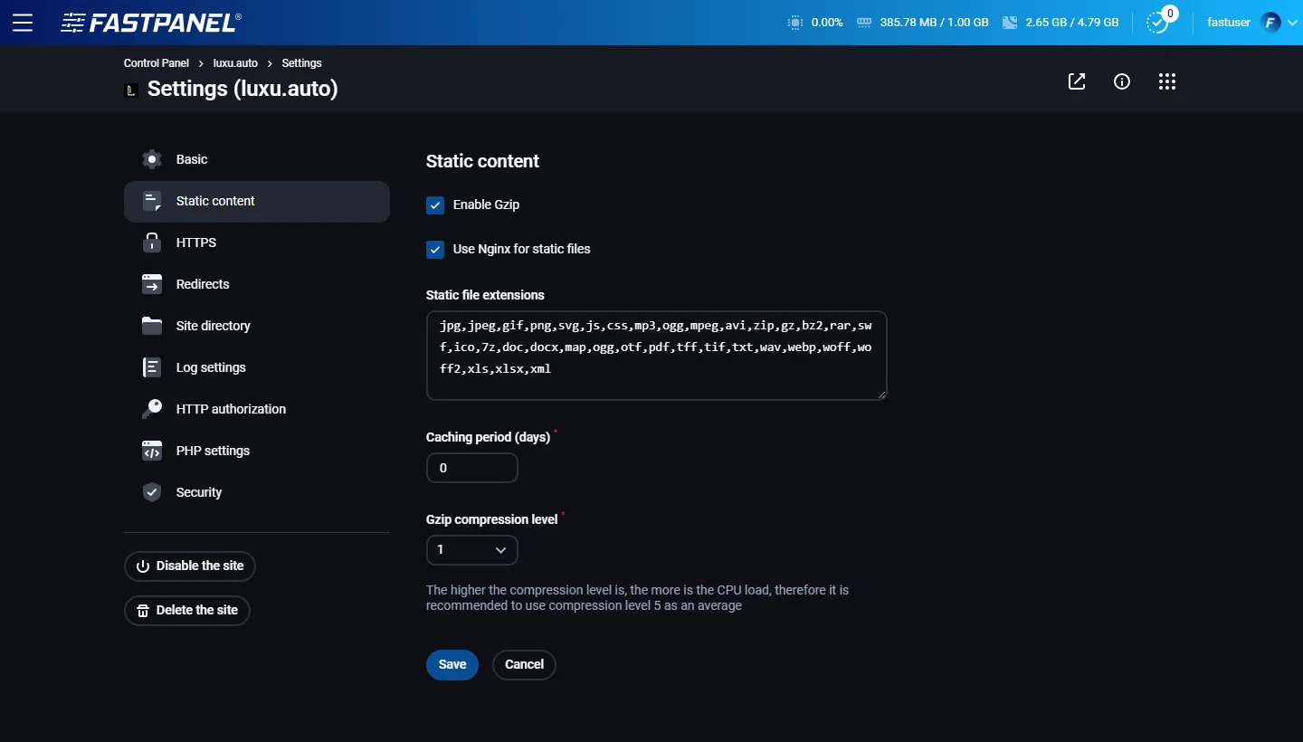Open the Log settings tab
1303x742 pixels.
257,367
